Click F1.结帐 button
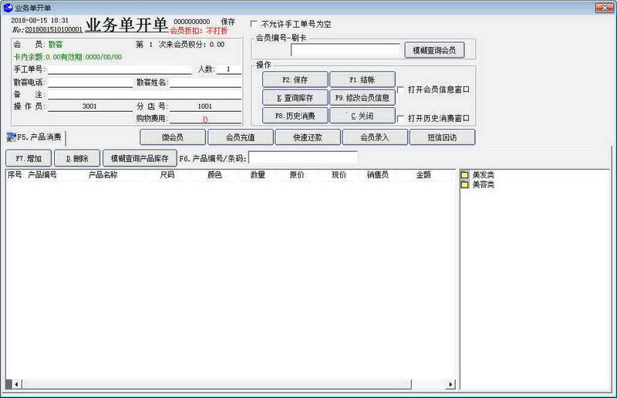The image size is (617, 398). [362, 79]
